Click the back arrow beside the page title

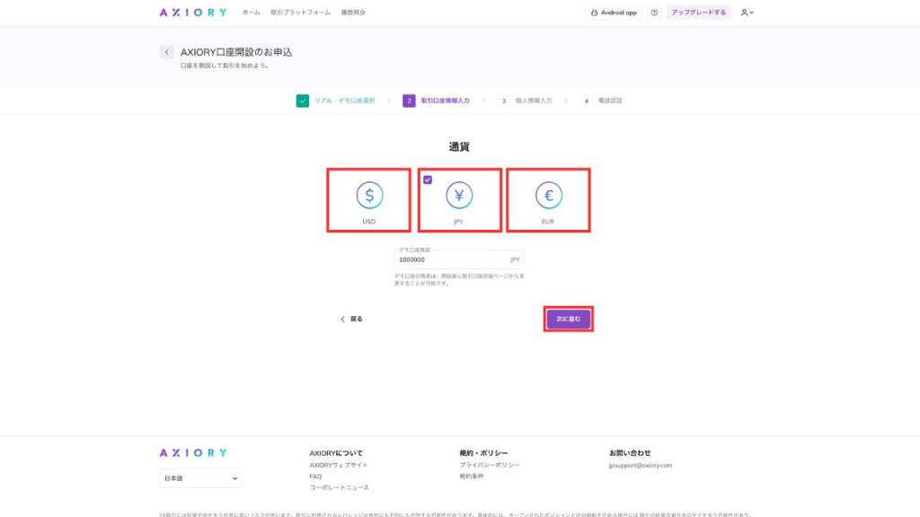[166, 51]
